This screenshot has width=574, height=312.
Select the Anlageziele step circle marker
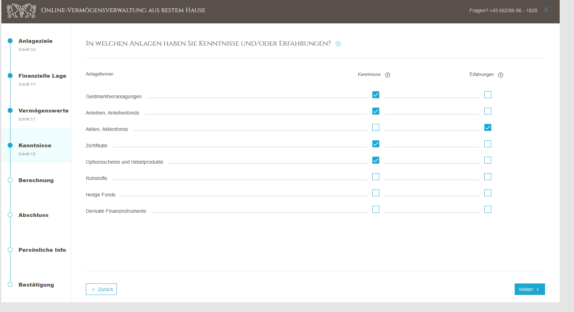tap(10, 41)
